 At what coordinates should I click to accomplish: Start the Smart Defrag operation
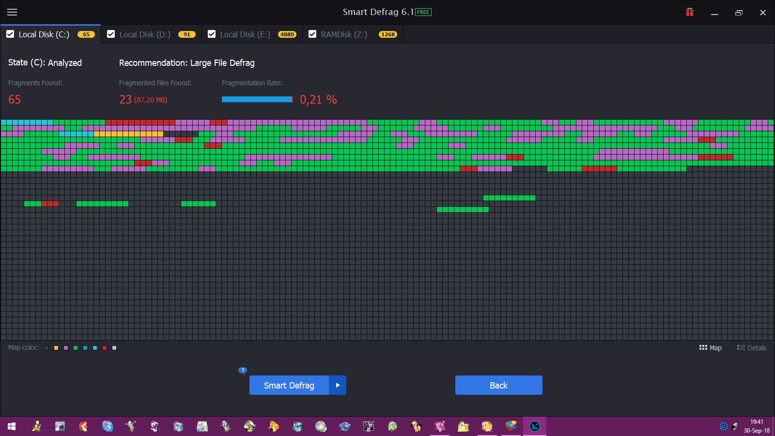pyautogui.click(x=289, y=385)
